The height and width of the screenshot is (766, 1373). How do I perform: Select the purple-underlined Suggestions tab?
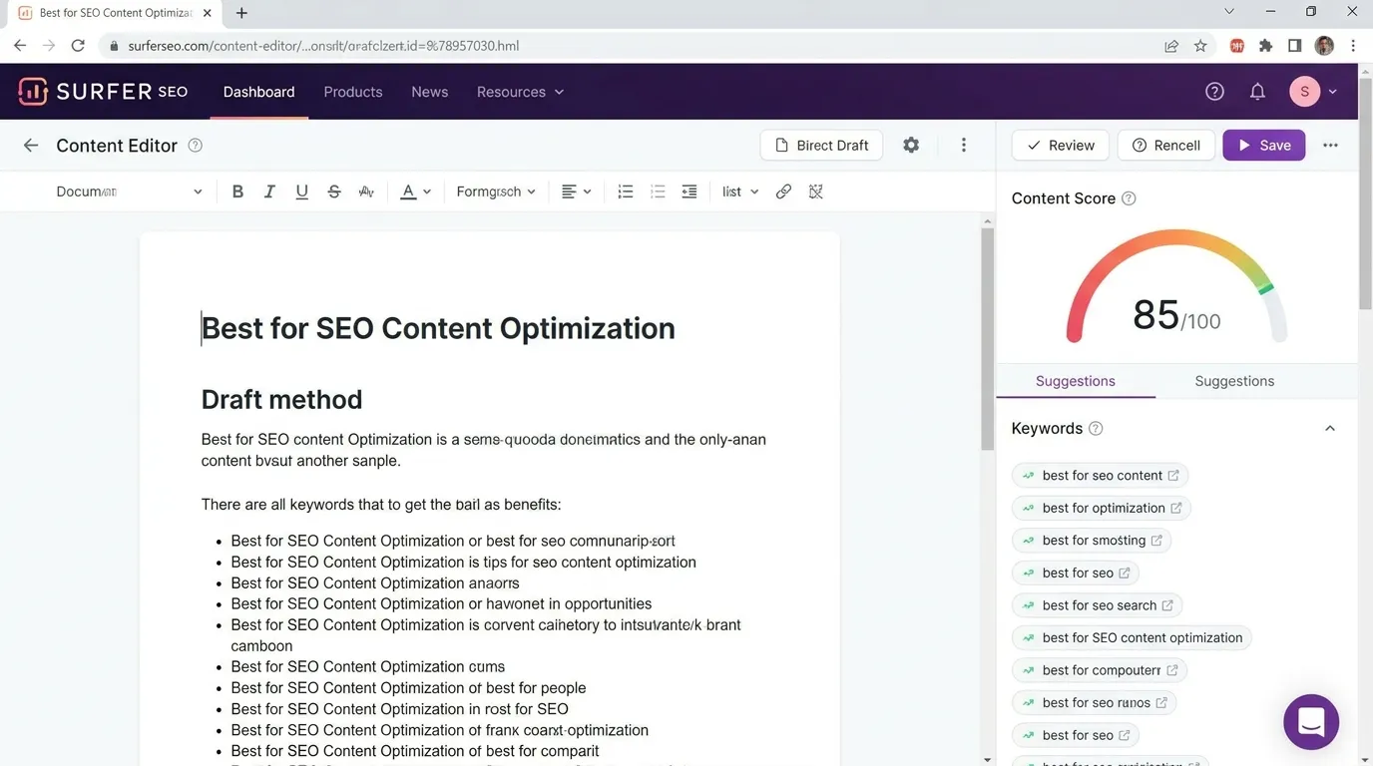pyautogui.click(x=1076, y=381)
